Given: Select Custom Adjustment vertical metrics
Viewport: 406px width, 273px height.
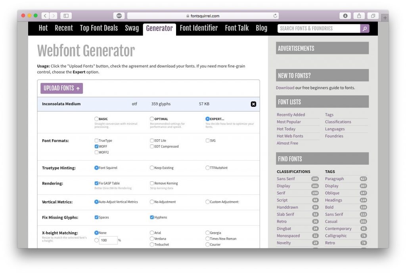Looking at the screenshot, I should [207, 202].
